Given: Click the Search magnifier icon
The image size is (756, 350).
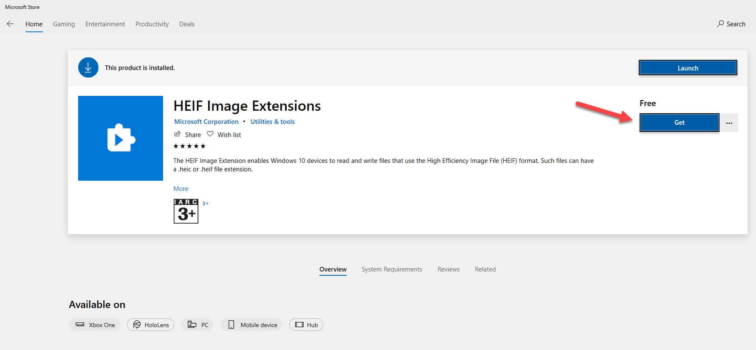Looking at the screenshot, I should [720, 24].
